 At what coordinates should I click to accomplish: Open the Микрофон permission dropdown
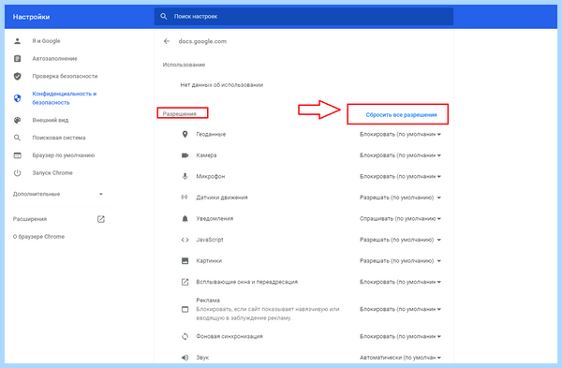pyautogui.click(x=400, y=176)
